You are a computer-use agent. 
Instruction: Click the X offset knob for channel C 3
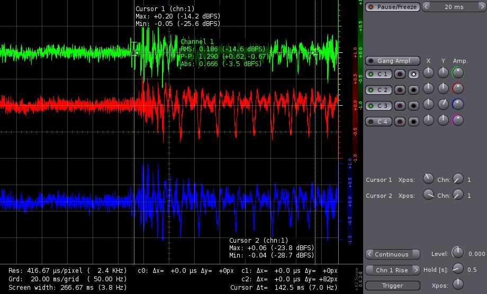pos(428,104)
